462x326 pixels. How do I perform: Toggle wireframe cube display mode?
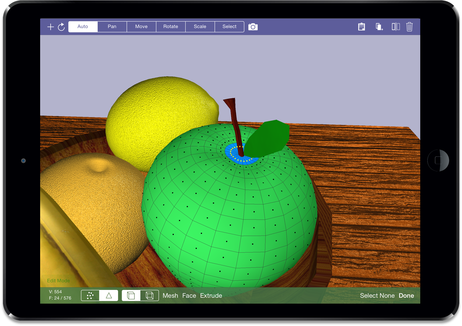150,295
